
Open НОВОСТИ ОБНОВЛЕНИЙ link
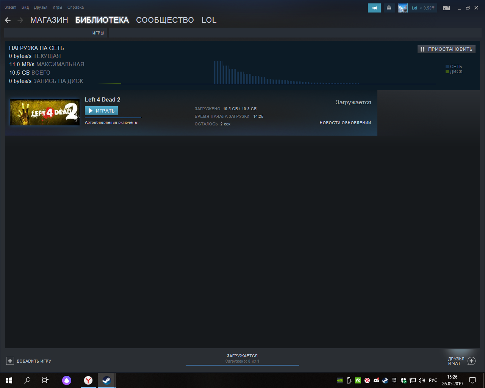click(345, 123)
